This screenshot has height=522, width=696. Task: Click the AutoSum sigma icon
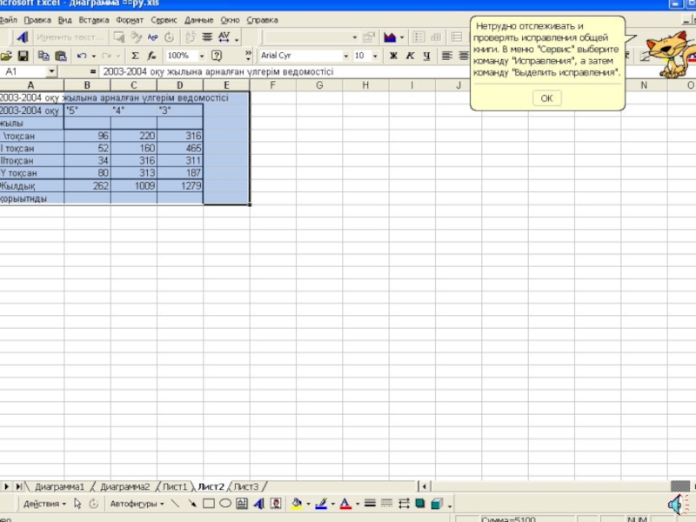click(136, 56)
